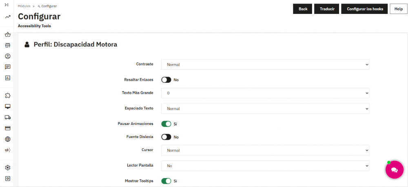The height and width of the screenshot is (187, 408).
Task: Open the Contraste dropdown
Action: click(265, 64)
